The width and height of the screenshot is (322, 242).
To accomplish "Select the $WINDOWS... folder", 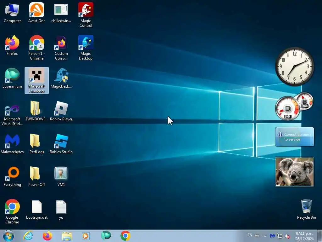I will (37, 111).
